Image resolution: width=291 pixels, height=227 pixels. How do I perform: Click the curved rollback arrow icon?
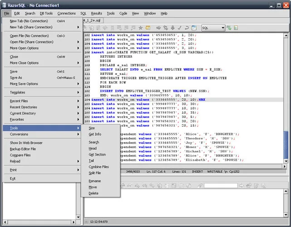click(x=187, y=28)
